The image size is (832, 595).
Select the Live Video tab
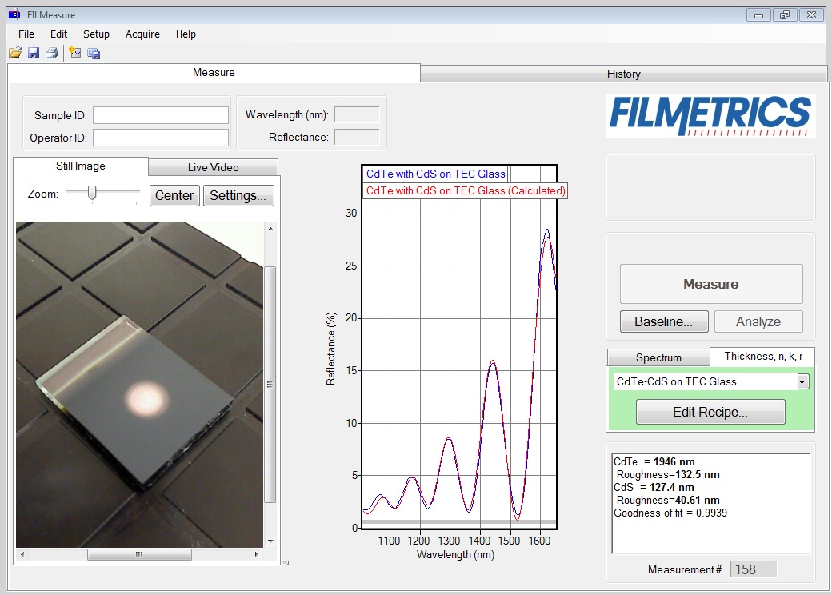(214, 168)
